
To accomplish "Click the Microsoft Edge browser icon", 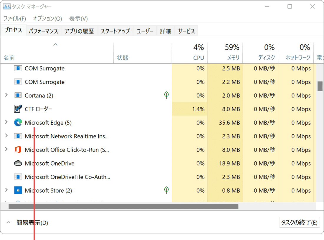I will tap(18, 122).
